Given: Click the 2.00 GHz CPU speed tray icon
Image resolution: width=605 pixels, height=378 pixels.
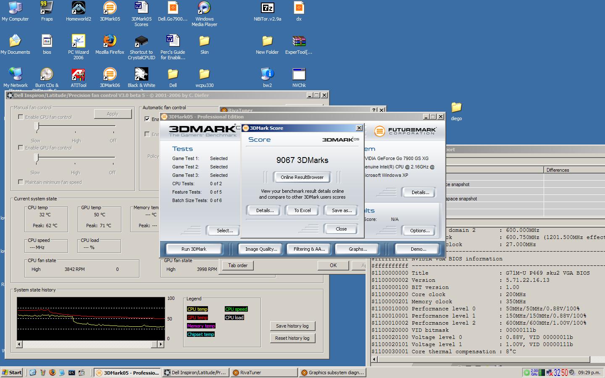Looking at the screenshot, I should coord(534,373).
